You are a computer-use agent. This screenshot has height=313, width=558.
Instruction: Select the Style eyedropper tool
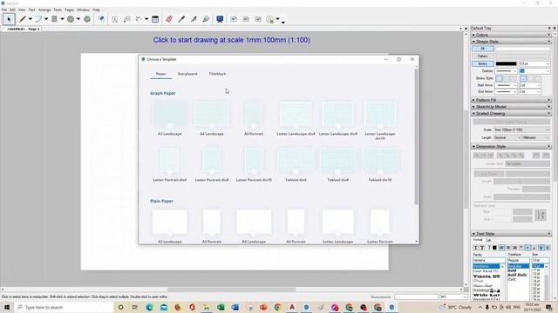(x=181, y=19)
